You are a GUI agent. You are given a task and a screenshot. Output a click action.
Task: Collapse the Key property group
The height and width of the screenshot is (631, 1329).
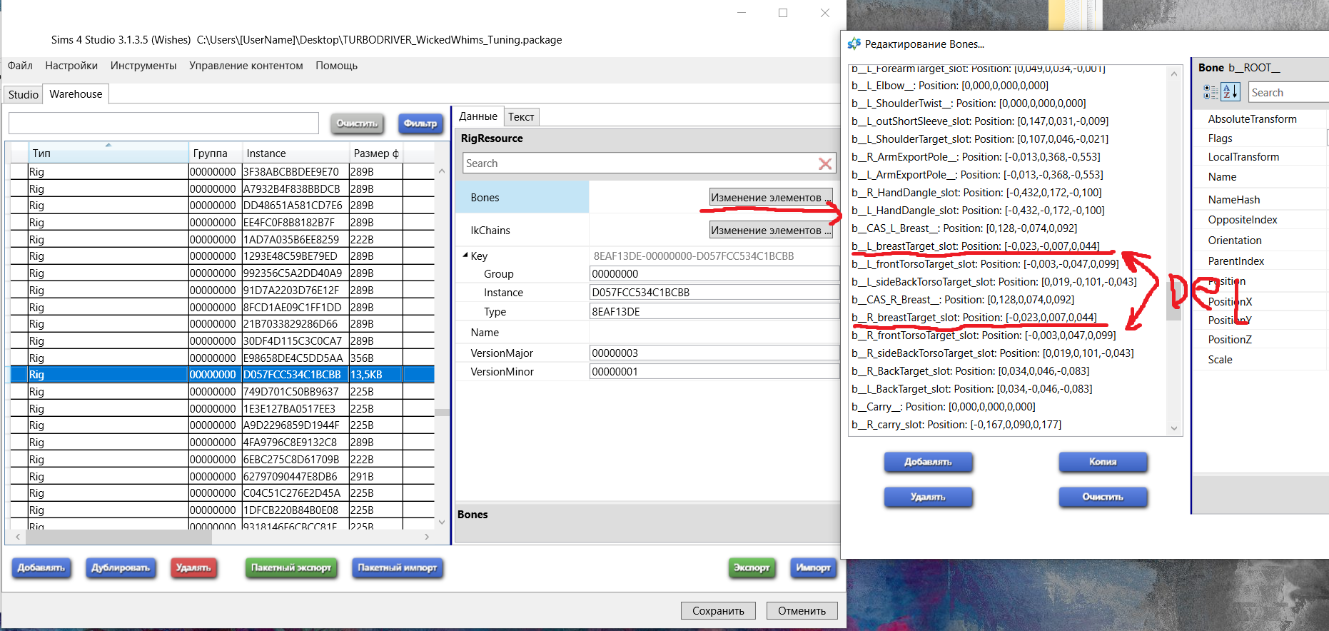tap(465, 256)
